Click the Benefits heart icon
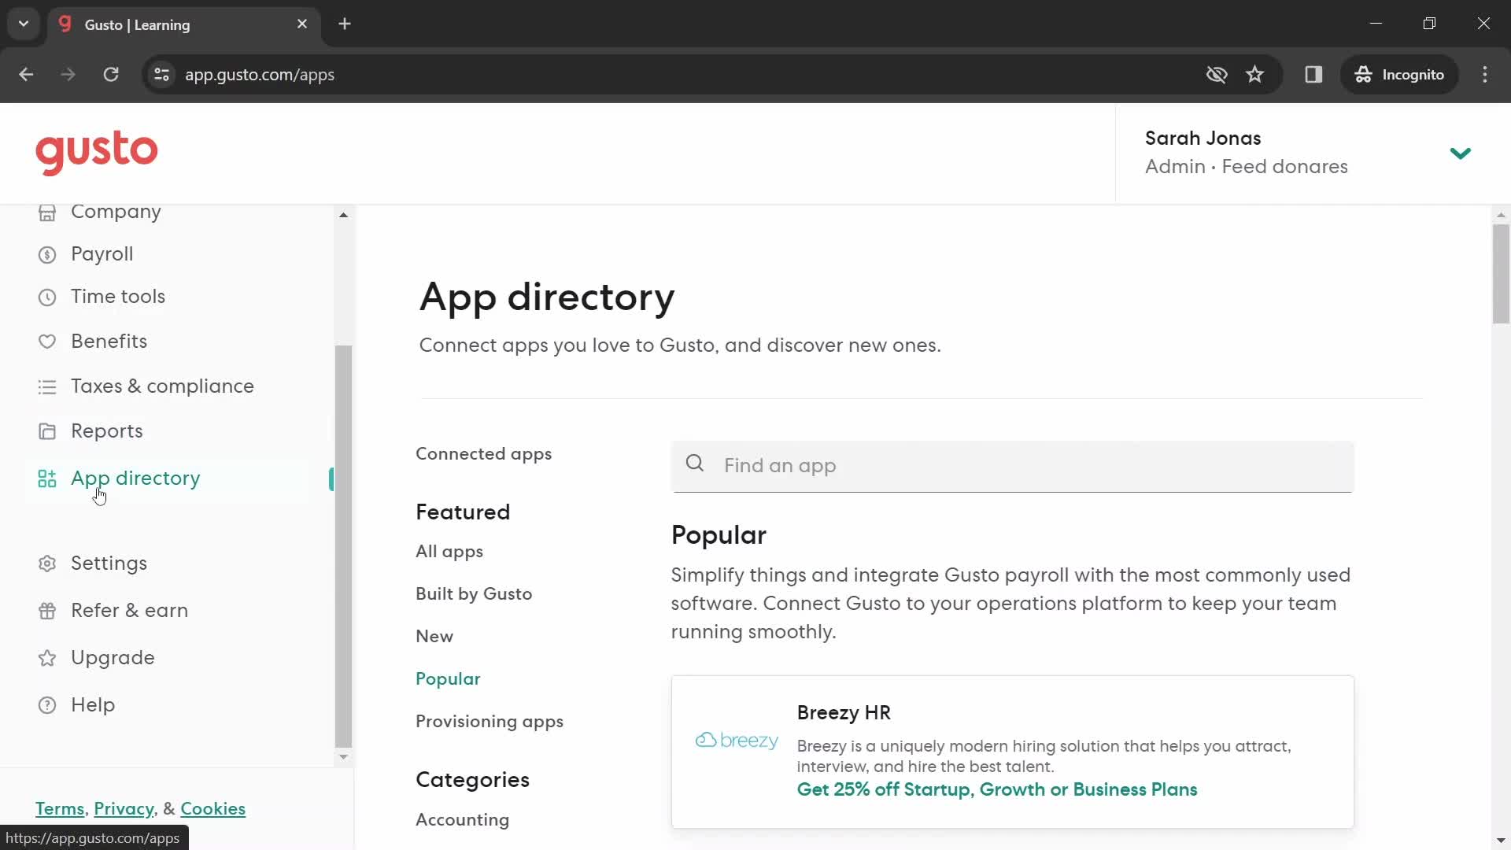 (x=47, y=342)
